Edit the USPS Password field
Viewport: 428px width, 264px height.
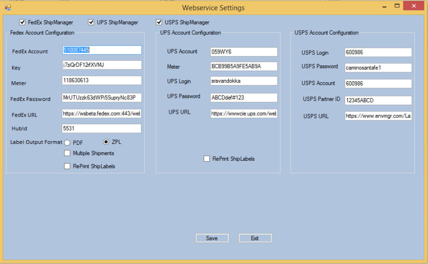click(378, 68)
